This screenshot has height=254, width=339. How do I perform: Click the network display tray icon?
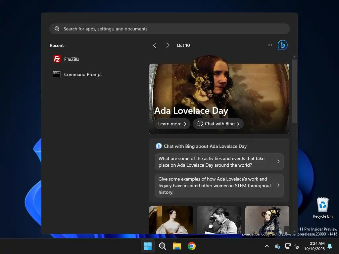[288, 246]
